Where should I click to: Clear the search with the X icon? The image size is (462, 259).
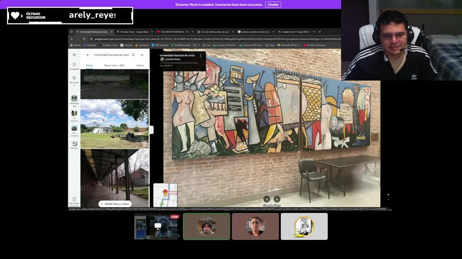pyautogui.click(x=142, y=55)
